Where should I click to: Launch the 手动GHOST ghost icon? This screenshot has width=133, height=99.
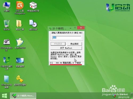pos(20,44)
